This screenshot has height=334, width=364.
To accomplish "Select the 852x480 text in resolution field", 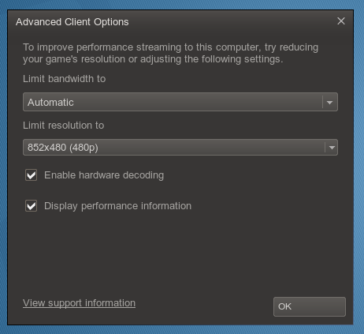I will [x=47, y=148].
